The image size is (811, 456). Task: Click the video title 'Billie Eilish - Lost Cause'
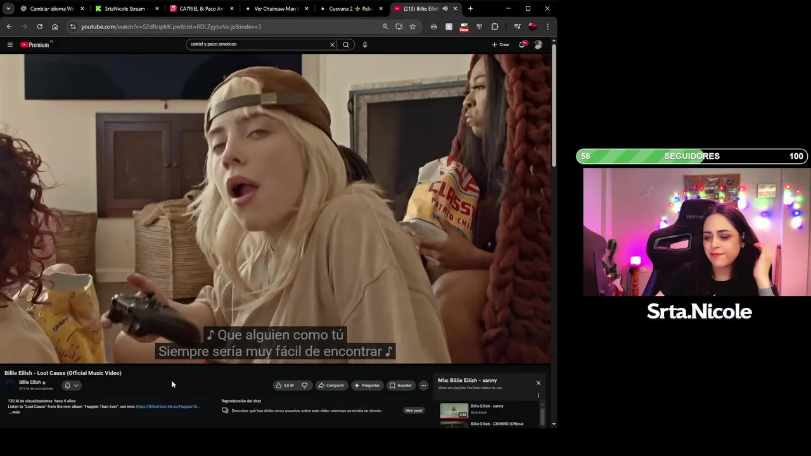click(x=63, y=373)
